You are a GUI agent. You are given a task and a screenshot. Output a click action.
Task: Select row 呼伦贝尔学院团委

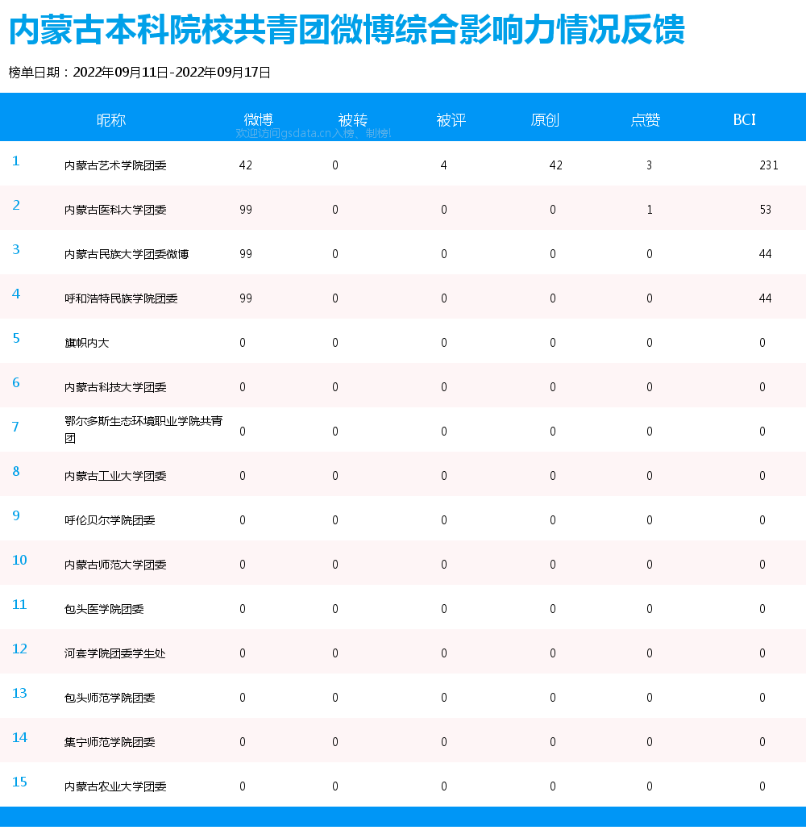(x=403, y=519)
